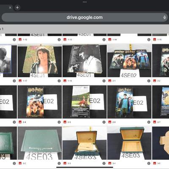Click the image type icon beside 2-1
The height and width of the screenshot is (169, 169).
[x=110, y=81]
